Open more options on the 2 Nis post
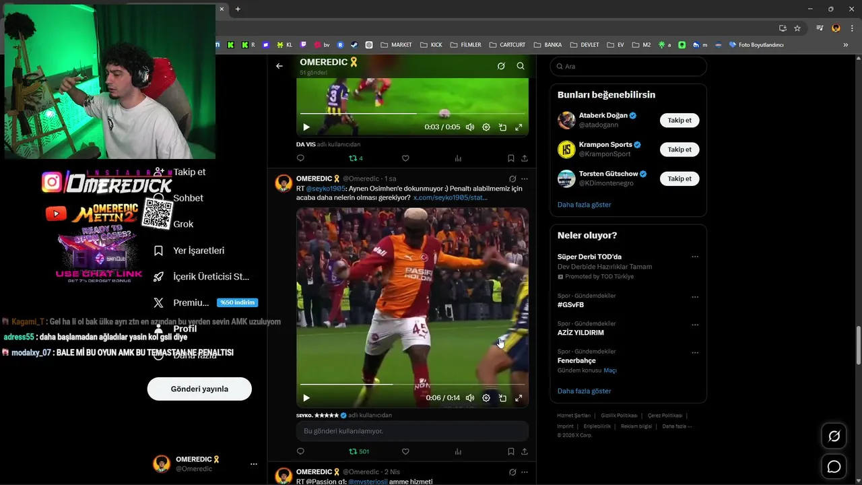This screenshot has width=862, height=485. pyautogui.click(x=525, y=472)
